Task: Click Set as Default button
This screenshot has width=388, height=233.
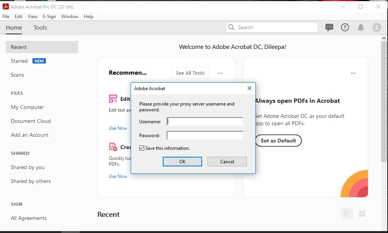Action: tap(278, 141)
